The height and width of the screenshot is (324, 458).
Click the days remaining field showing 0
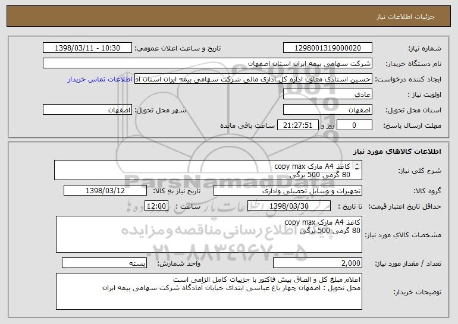coord(355,125)
